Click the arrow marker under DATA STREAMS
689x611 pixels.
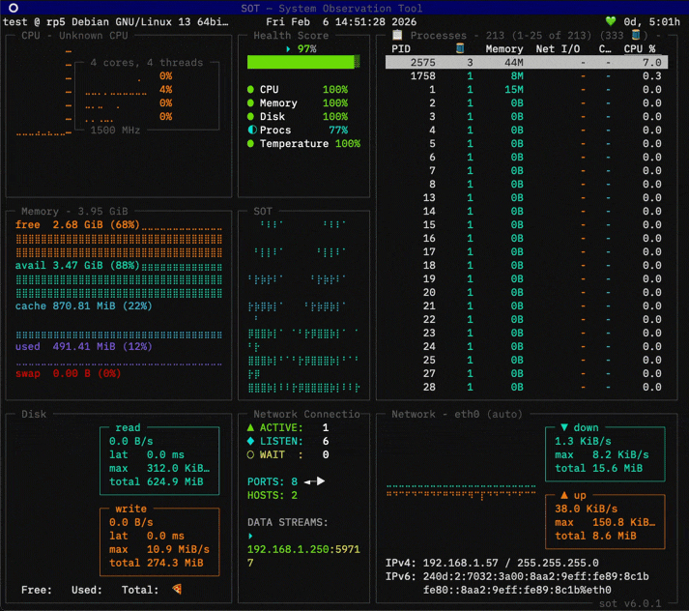tap(250, 536)
